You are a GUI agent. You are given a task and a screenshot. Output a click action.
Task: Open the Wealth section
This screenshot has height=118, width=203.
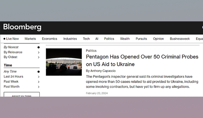(x=125, y=39)
